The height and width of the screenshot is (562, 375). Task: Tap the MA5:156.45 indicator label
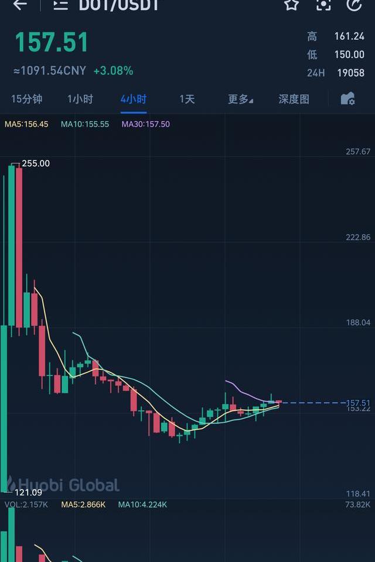tap(26, 124)
